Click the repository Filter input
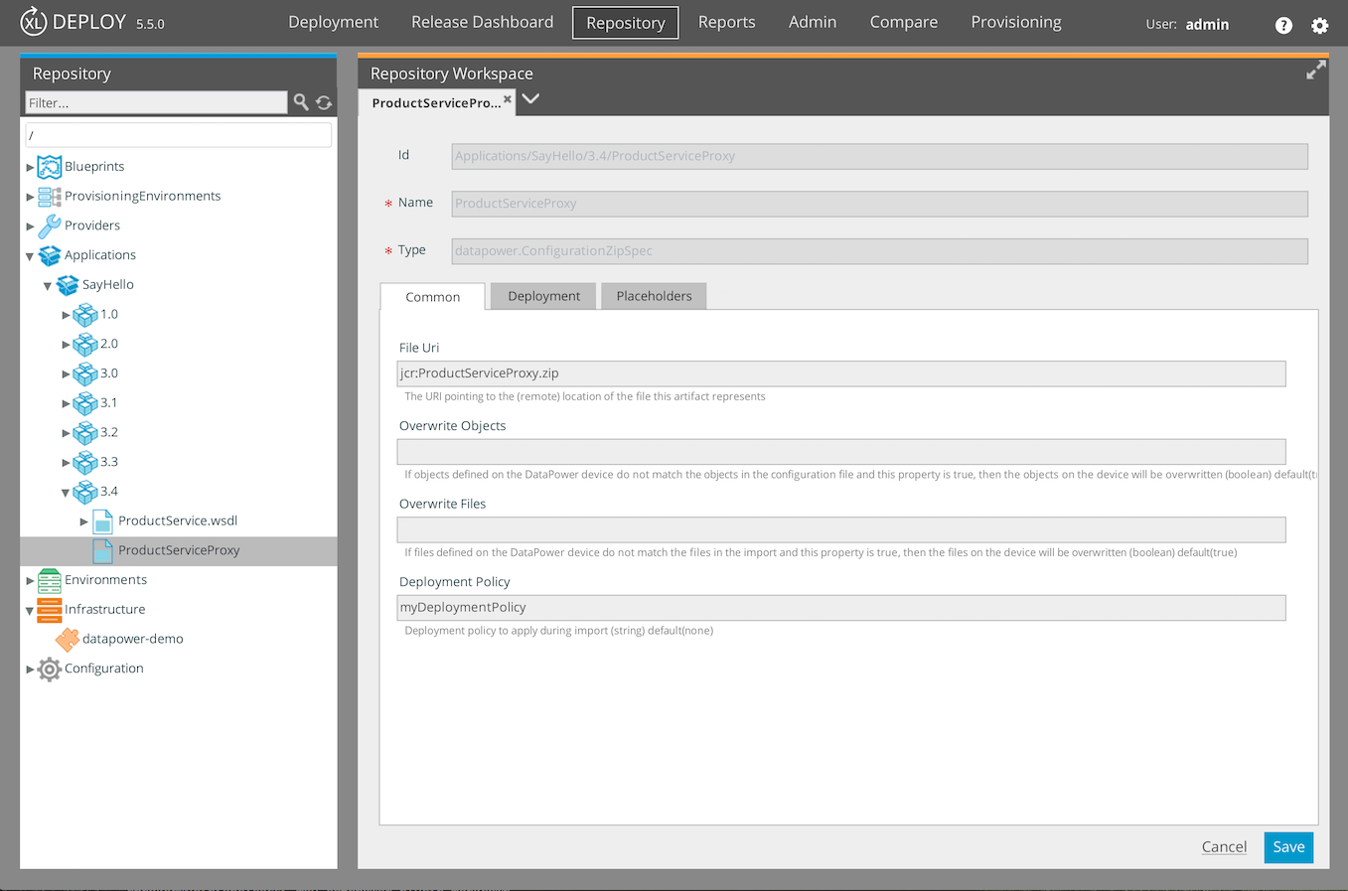 (x=156, y=102)
